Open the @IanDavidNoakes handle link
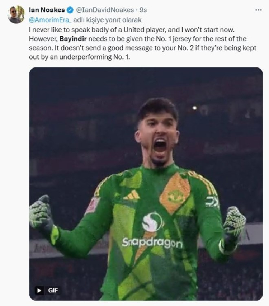The width and height of the screenshot is (269, 306). pyautogui.click(x=105, y=10)
